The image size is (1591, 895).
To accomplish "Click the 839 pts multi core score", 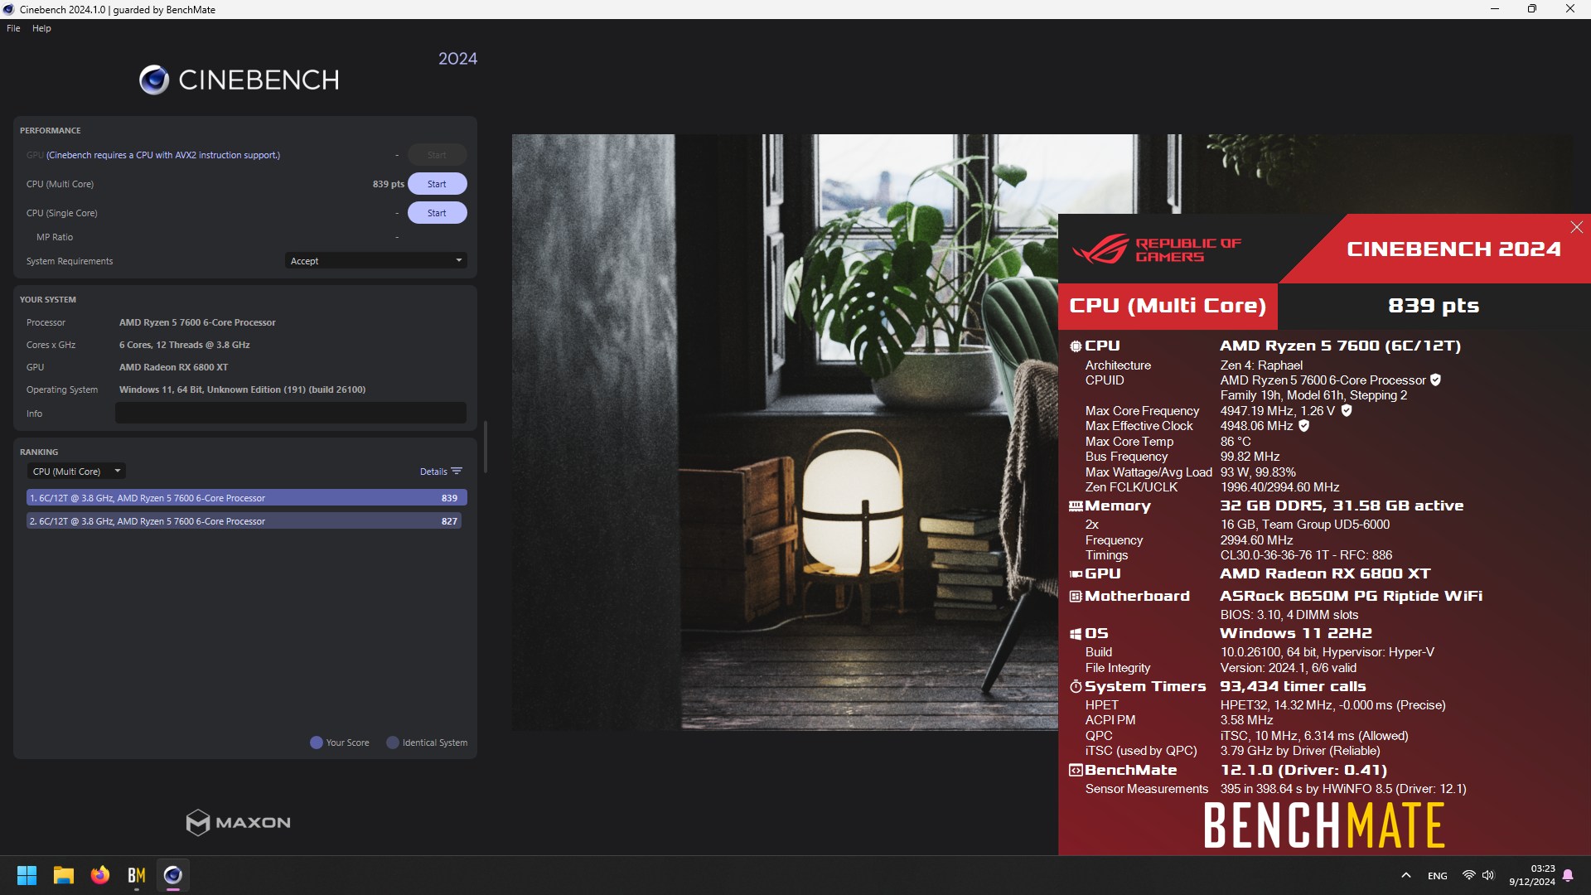I will pyautogui.click(x=389, y=184).
